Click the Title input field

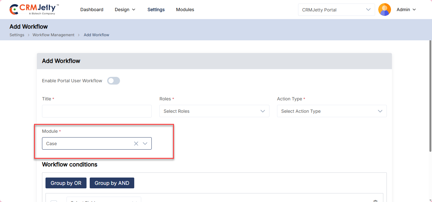pos(97,111)
